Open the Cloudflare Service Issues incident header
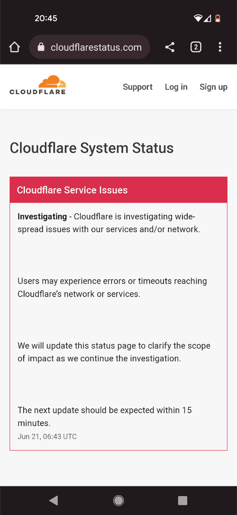This screenshot has width=237, height=515. (118, 190)
